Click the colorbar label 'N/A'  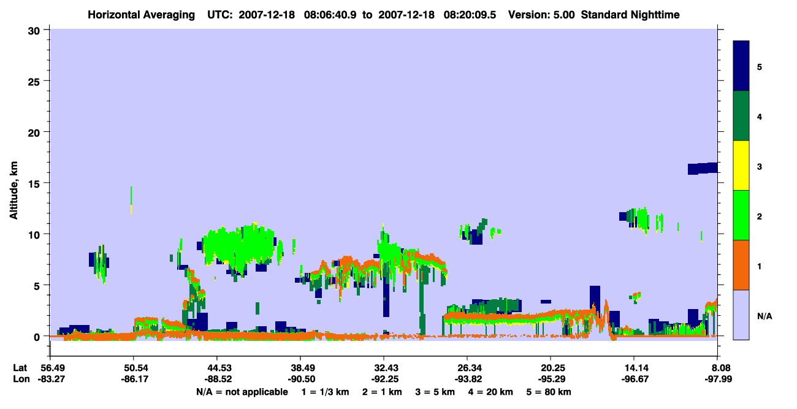click(764, 316)
